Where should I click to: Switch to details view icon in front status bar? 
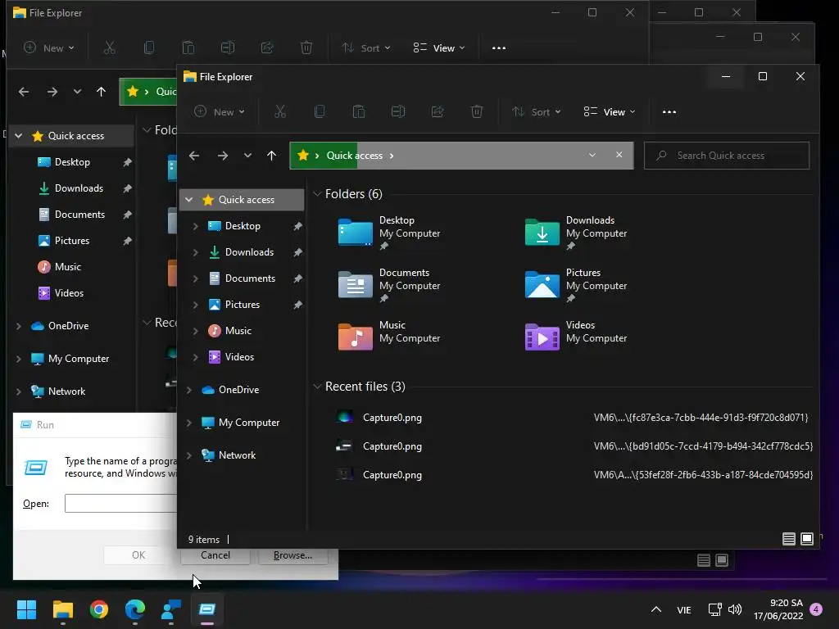click(x=789, y=539)
